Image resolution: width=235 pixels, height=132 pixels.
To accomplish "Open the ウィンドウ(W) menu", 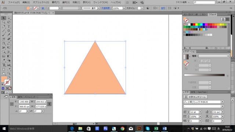I will tap(101, 3).
